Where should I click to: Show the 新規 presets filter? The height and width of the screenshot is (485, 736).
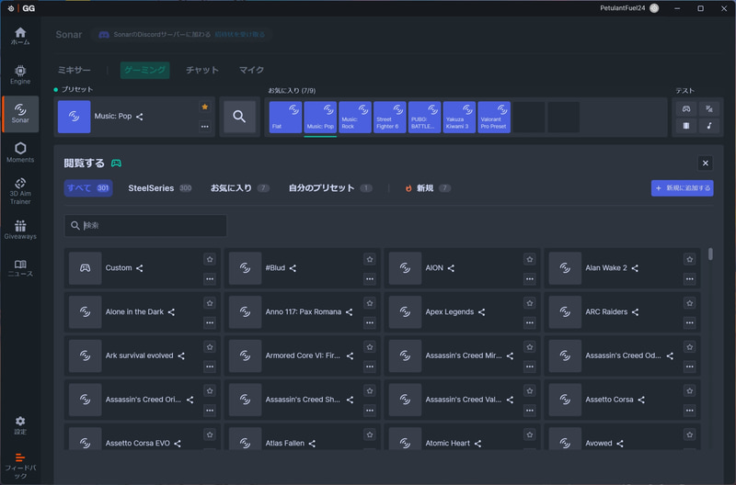pos(428,188)
